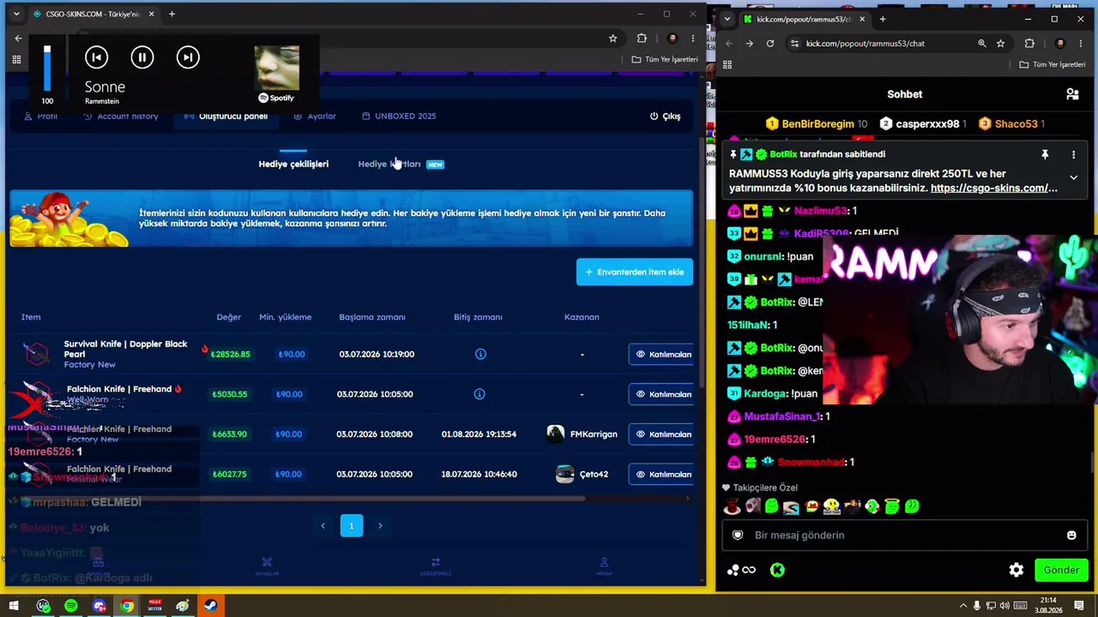Go to the next giveaway page
Image resolution: width=1098 pixels, height=617 pixels.
380,526
